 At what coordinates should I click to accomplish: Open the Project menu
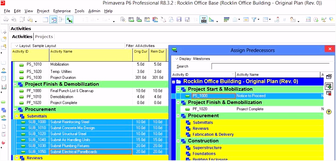point(43,11)
